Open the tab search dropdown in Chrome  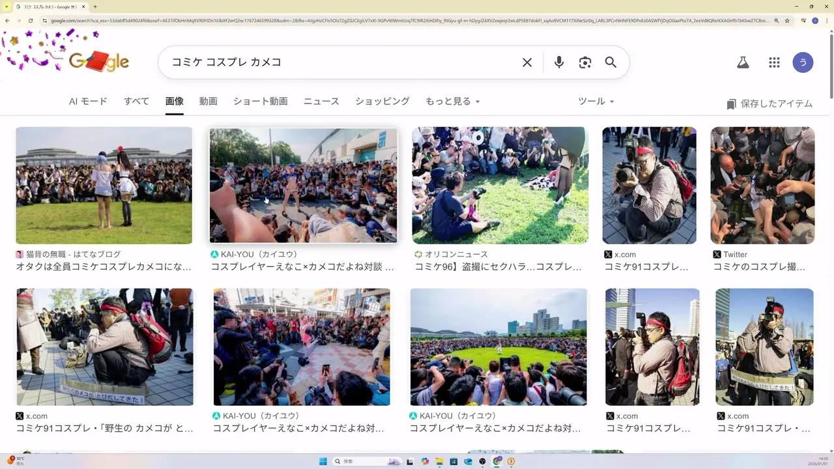click(7, 7)
